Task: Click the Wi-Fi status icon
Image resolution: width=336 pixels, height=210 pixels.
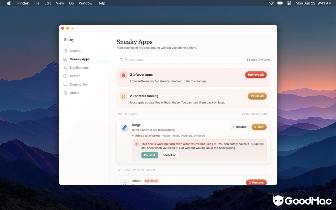Action: pos(271,3)
